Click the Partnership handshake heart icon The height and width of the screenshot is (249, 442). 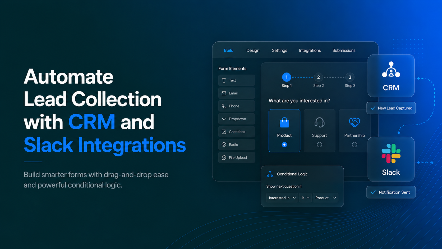354,122
